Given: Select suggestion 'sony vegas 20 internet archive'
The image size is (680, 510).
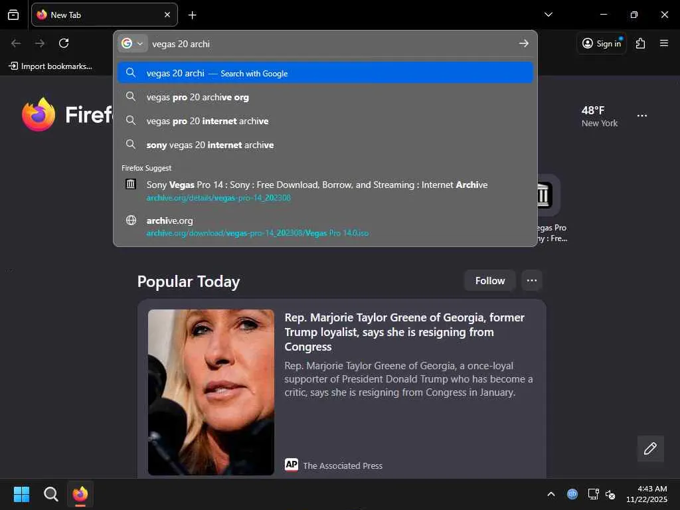Looking at the screenshot, I should (x=325, y=145).
